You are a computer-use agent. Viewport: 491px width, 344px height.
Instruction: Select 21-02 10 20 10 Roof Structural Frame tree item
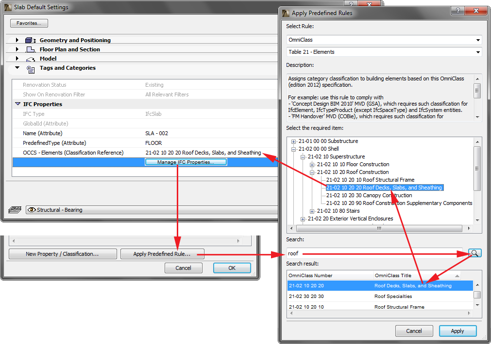click(370, 180)
